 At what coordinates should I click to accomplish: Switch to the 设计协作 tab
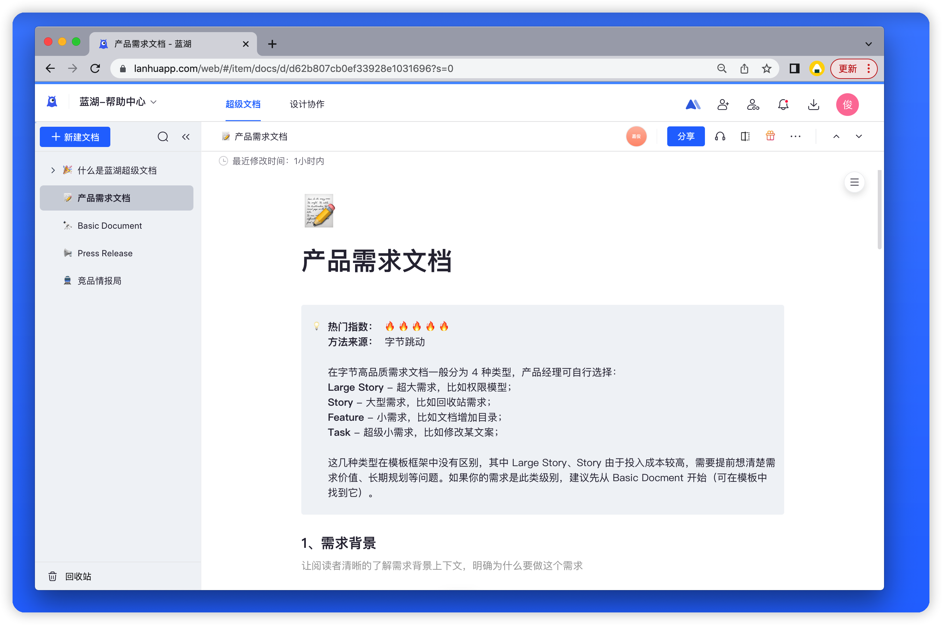point(307,104)
